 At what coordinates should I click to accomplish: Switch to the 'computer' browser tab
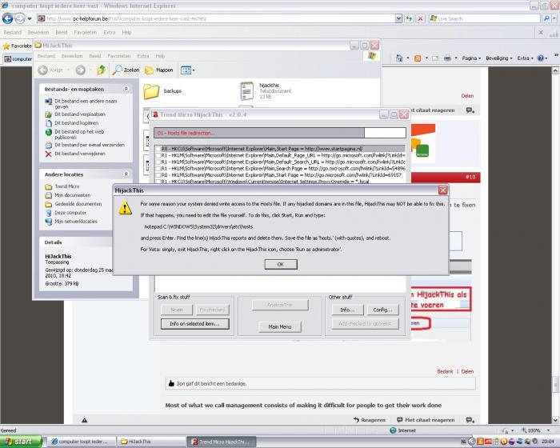pyautogui.click(x=18, y=59)
